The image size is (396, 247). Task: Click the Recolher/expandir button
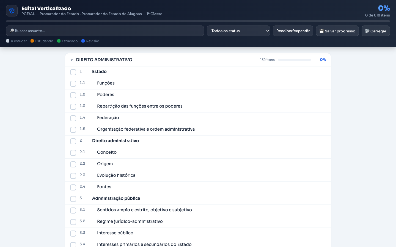pos(293,31)
